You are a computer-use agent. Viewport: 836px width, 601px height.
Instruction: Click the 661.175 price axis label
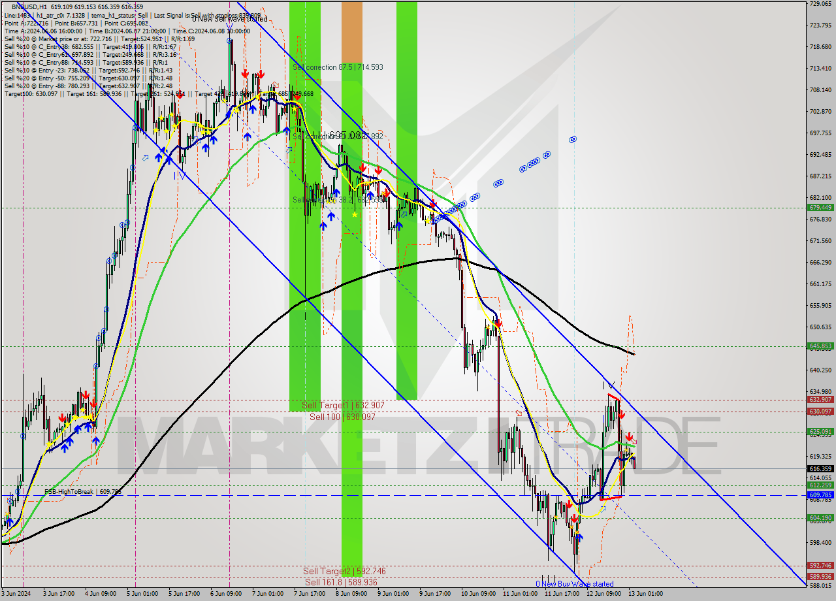(820, 284)
